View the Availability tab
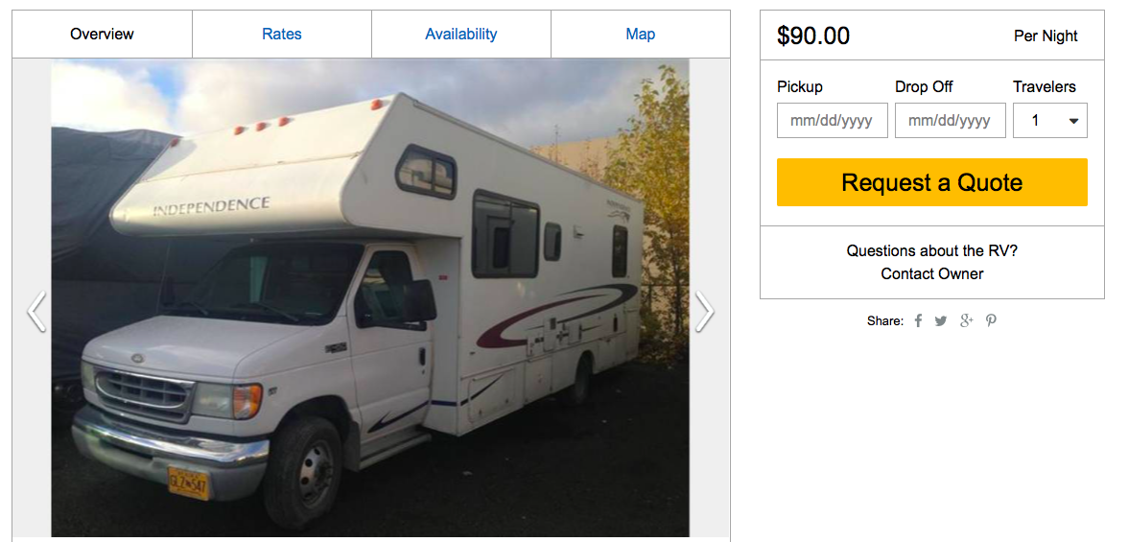The height and width of the screenshot is (542, 1128). click(x=461, y=35)
